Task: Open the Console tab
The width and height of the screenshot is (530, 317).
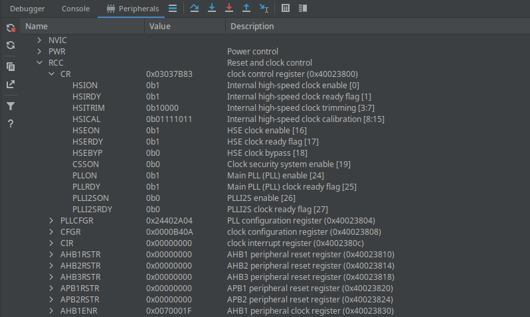Action: [76, 9]
